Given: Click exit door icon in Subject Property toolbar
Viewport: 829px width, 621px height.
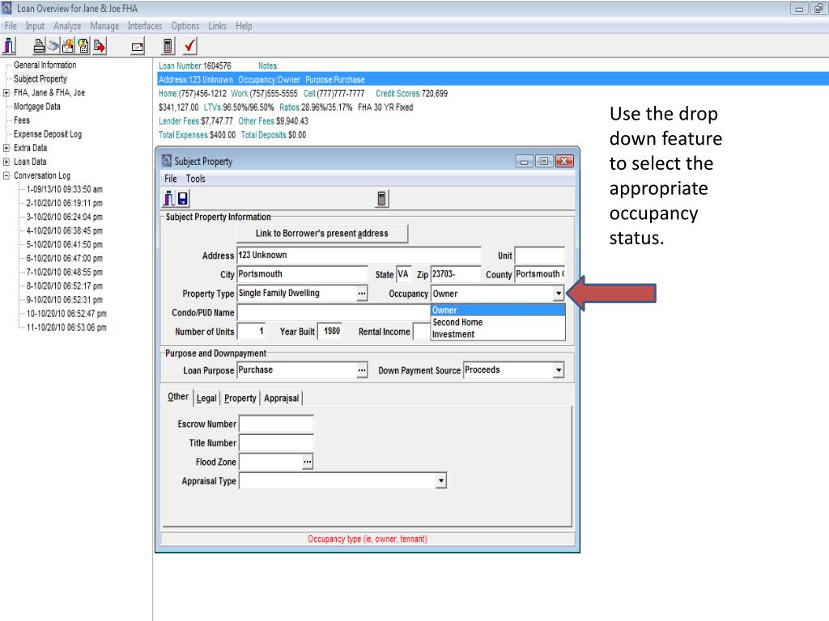Looking at the screenshot, I should (168, 198).
